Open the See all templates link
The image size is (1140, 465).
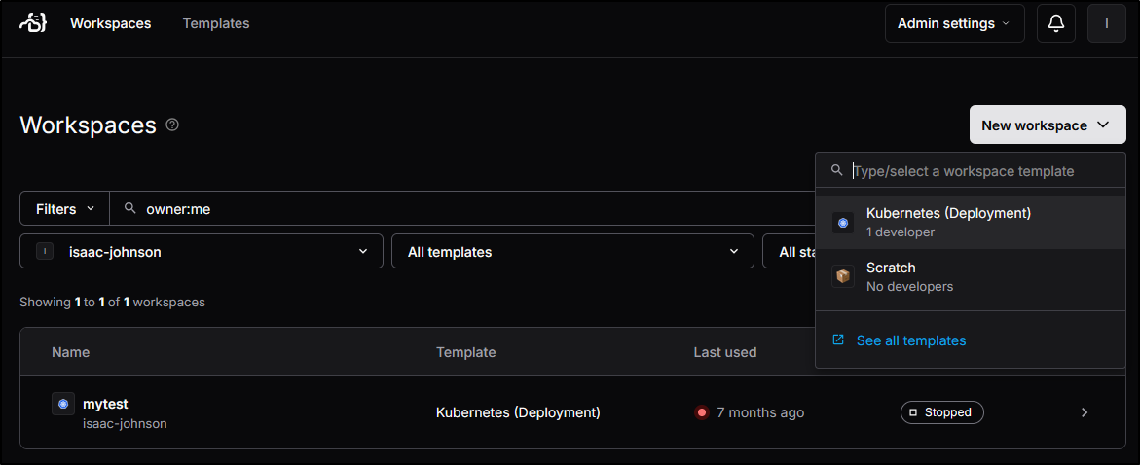[911, 340]
